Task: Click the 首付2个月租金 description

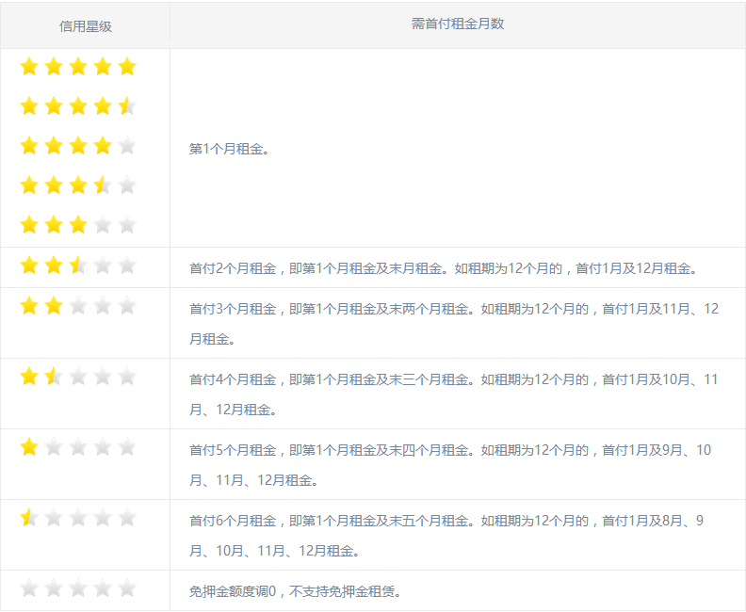Action: tap(444, 268)
